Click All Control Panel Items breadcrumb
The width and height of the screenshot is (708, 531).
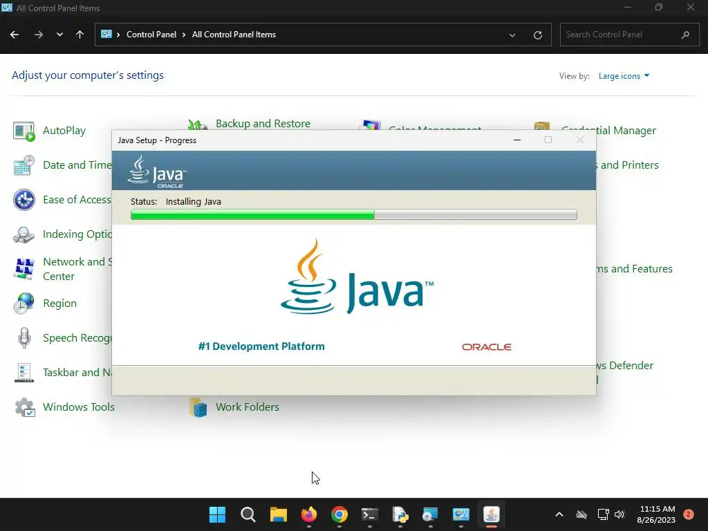[234, 35]
